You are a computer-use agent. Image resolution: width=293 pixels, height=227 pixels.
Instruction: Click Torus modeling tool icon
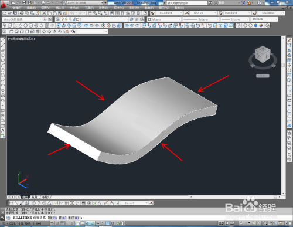(36, 25)
